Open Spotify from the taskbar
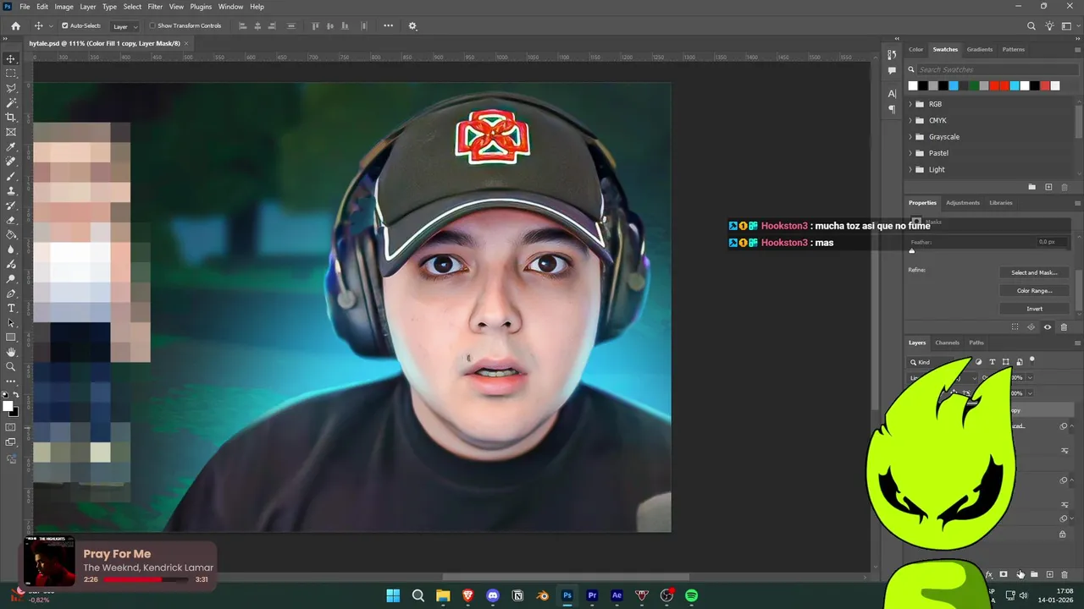Viewport: 1084px width, 609px height. coord(691,595)
